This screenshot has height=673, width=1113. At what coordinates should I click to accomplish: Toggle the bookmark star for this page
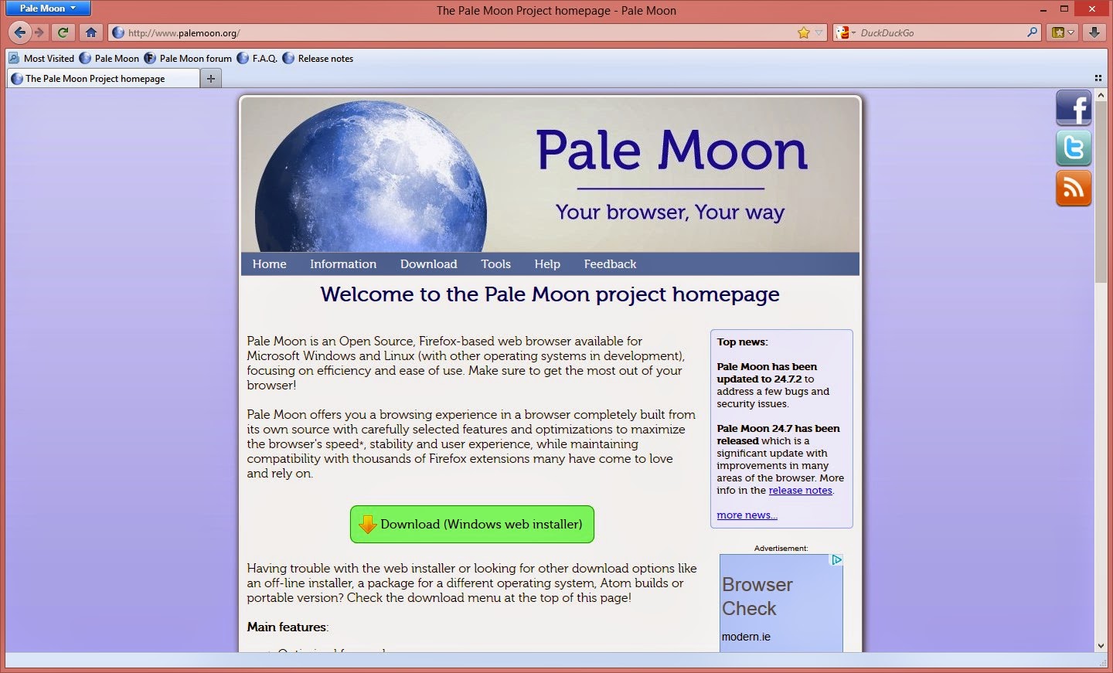coord(805,32)
